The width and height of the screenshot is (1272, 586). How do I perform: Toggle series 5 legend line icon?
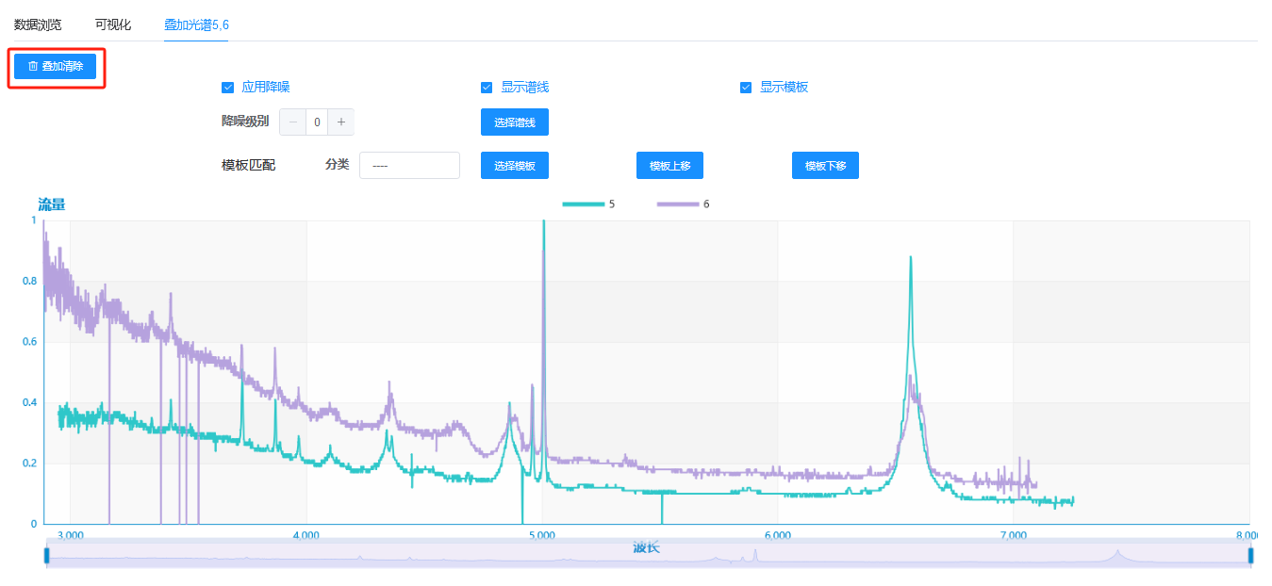tap(583, 204)
